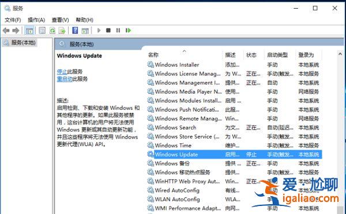Viewport: 346px width, 214px height.
Task: Open the 查看(V) menu
Action: 60,20
